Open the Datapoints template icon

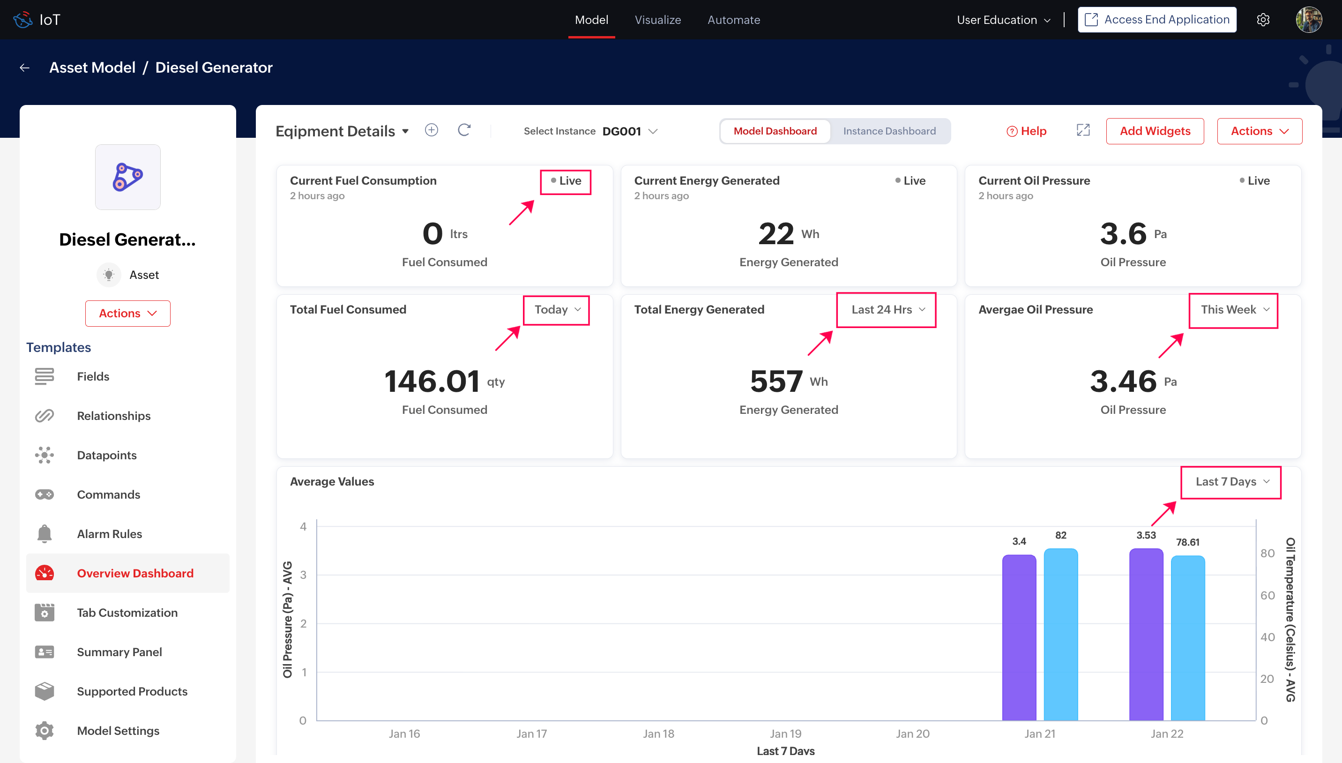coord(45,455)
